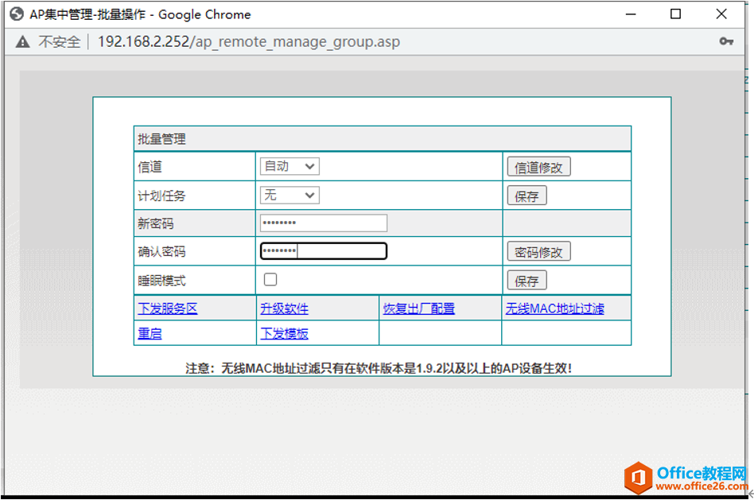Focus the 确认密码 password field
The width and height of the screenshot is (754, 500).
(323, 251)
